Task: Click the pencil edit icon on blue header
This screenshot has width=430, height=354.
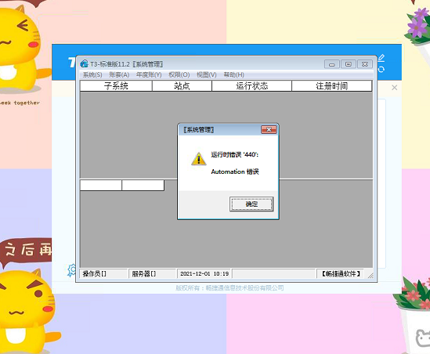Action: (x=381, y=58)
